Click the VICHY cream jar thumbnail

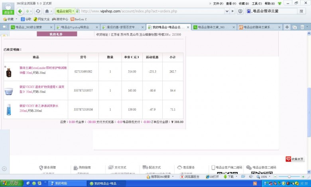pos(9,92)
